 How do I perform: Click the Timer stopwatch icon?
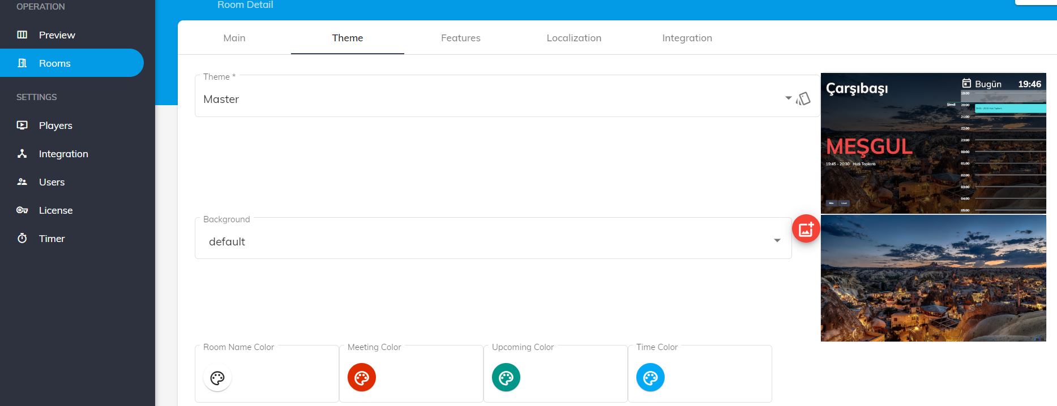22,239
